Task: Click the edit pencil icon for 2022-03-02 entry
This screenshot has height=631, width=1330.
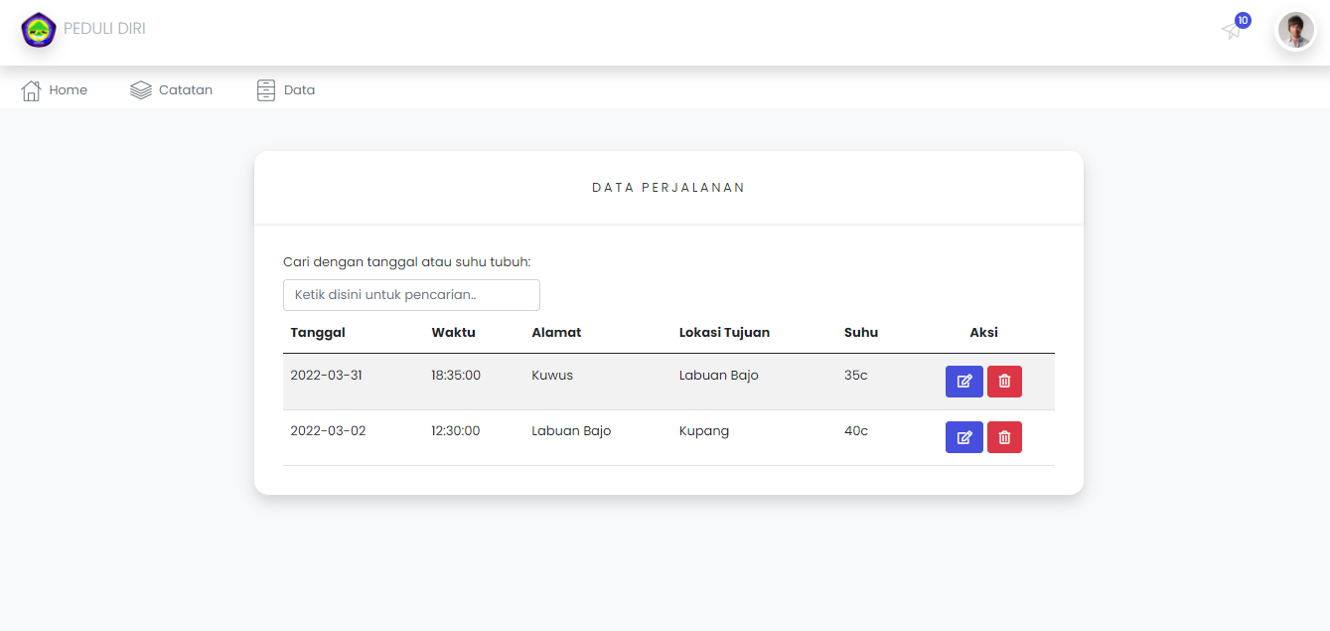Action: click(963, 436)
